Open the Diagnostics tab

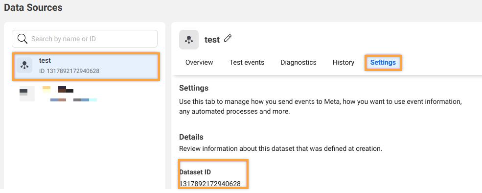(298, 63)
